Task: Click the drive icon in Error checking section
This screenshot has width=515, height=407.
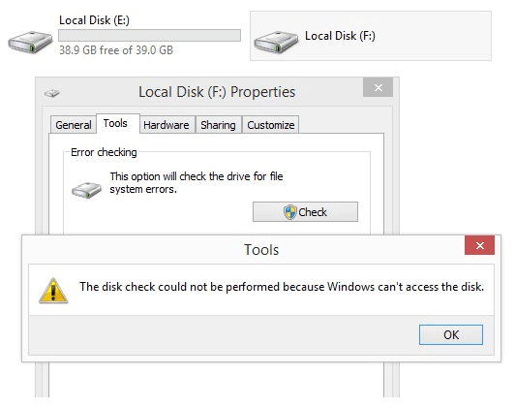Action: point(87,190)
